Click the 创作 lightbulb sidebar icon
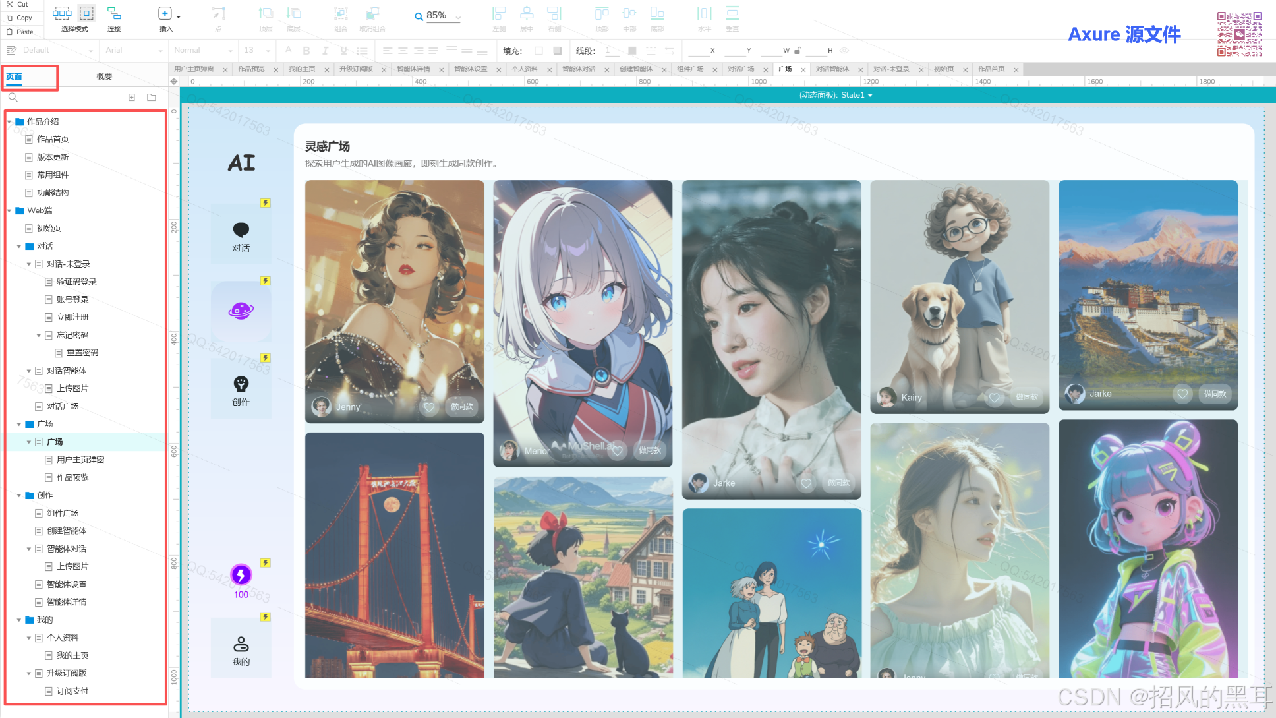Screen dimensions: 1276x718 (241, 384)
